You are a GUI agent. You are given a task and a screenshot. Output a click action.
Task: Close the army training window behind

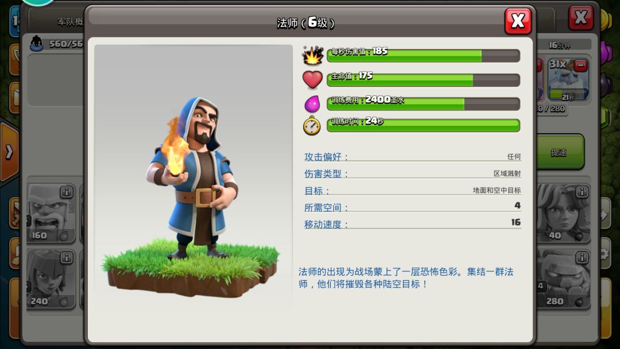(580, 18)
